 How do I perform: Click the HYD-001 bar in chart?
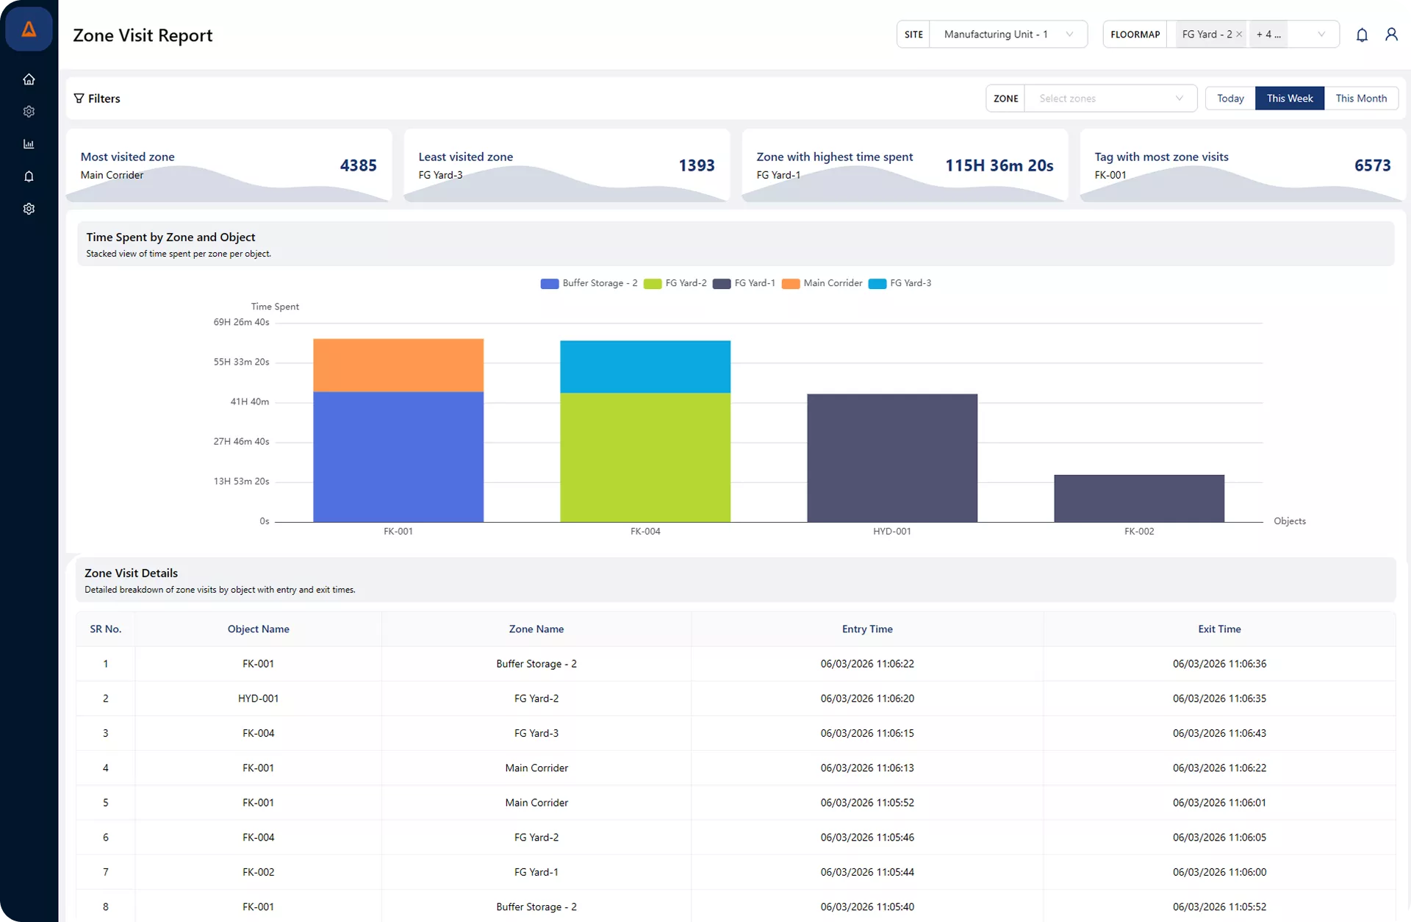point(892,458)
